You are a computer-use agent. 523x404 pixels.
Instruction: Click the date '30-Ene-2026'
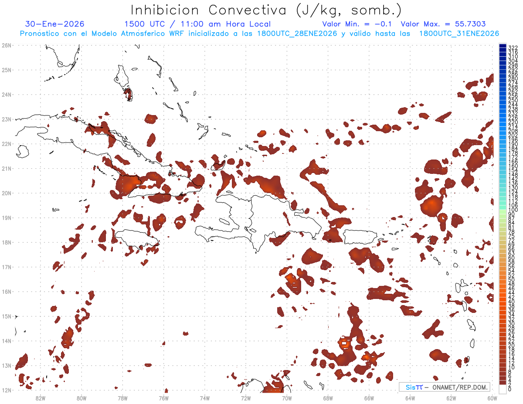(x=55, y=24)
